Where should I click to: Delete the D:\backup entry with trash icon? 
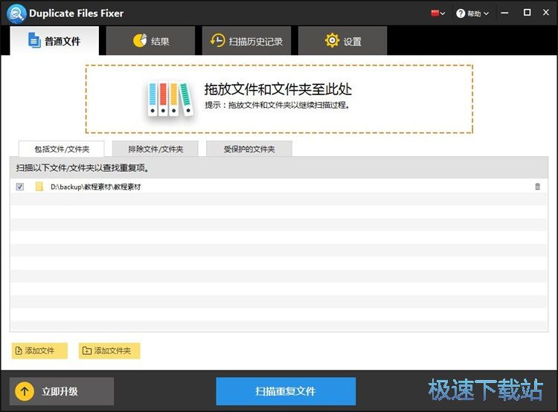pos(537,187)
